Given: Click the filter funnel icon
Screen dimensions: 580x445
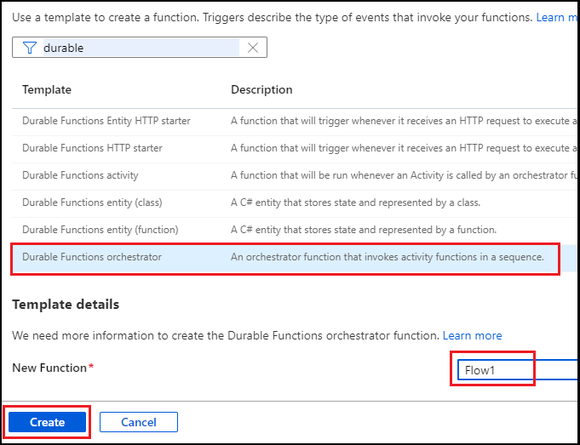Looking at the screenshot, I should [x=30, y=48].
